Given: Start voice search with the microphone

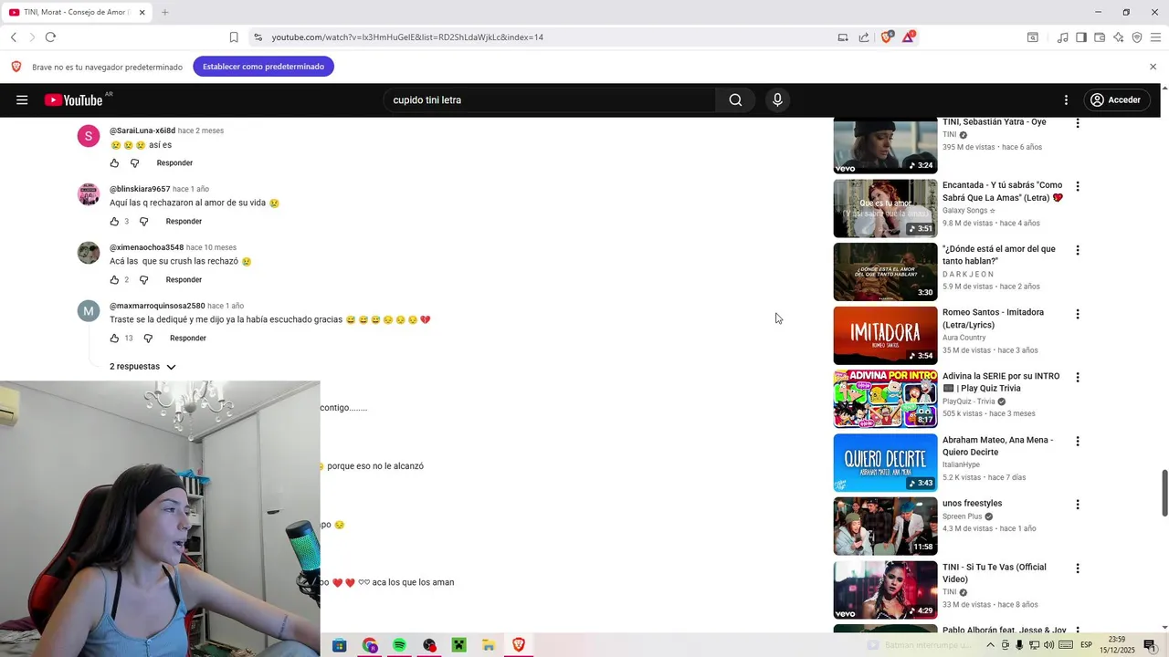Looking at the screenshot, I should tap(777, 100).
